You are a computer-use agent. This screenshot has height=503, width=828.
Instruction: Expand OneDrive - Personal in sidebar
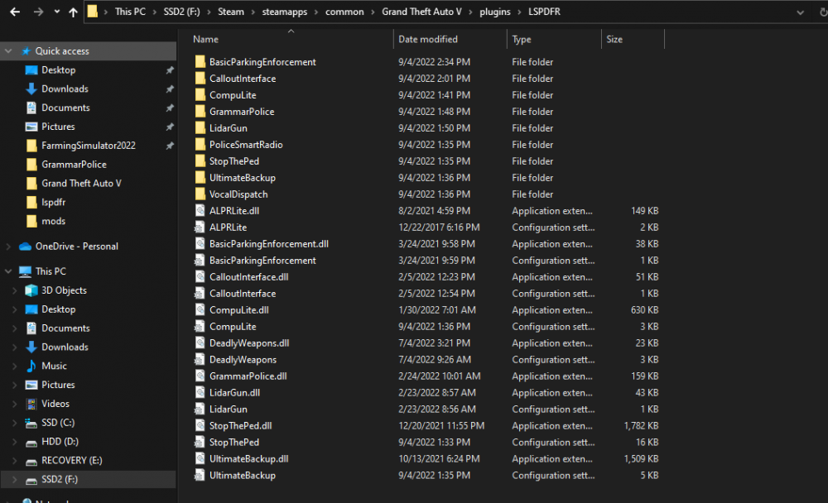click(8, 247)
